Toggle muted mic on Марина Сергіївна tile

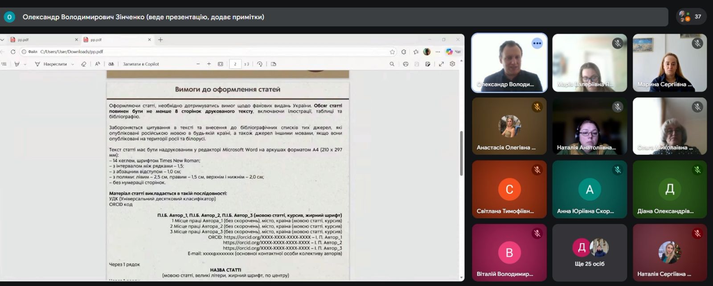pyautogui.click(x=697, y=43)
